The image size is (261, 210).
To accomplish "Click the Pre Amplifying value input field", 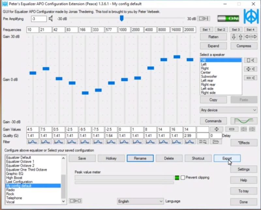I will tap(38, 19).
